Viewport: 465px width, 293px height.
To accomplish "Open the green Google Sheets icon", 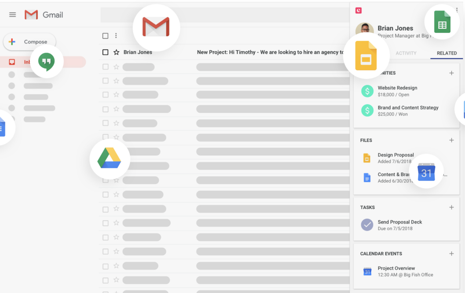I will 442,22.
